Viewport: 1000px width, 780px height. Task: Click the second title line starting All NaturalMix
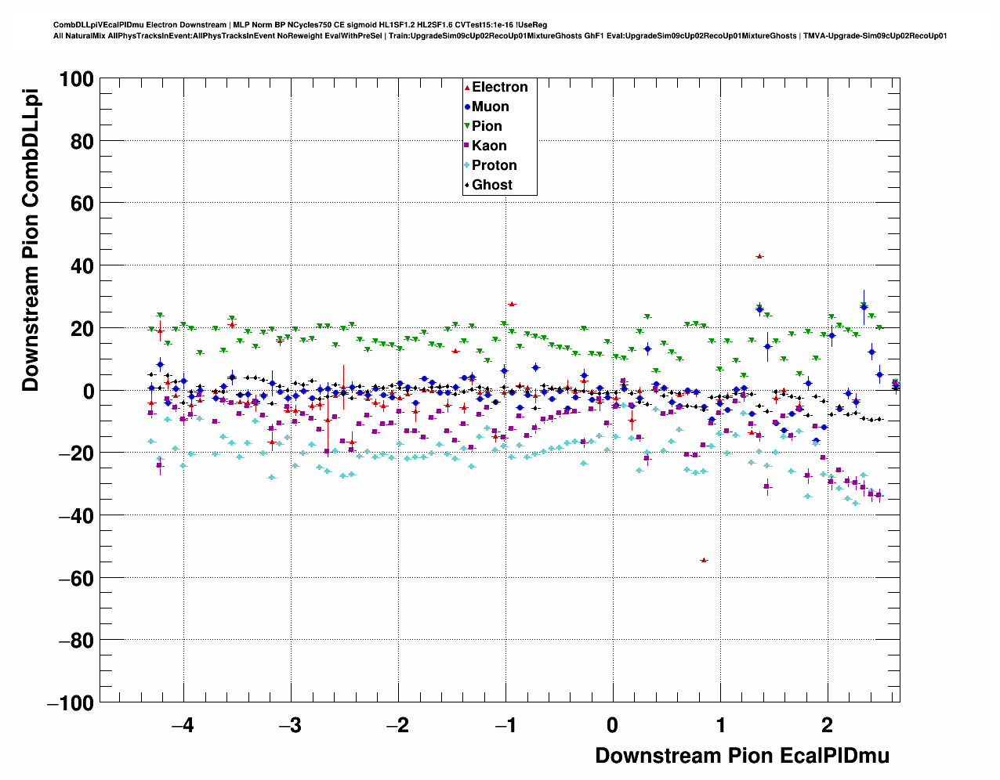tap(500, 36)
